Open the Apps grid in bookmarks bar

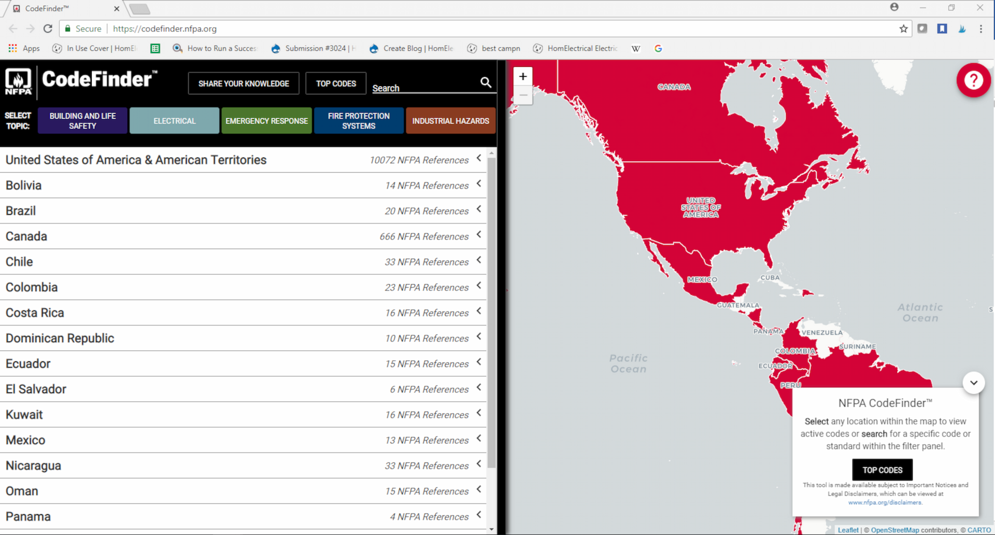click(24, 48)
